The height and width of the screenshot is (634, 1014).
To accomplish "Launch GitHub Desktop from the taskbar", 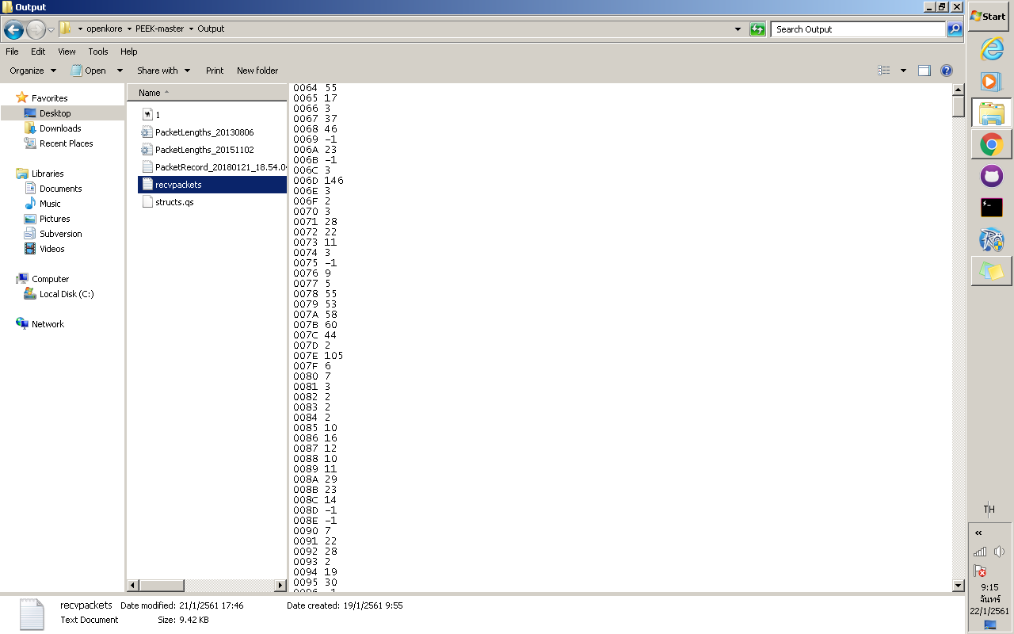I will (x=990, y=176).
